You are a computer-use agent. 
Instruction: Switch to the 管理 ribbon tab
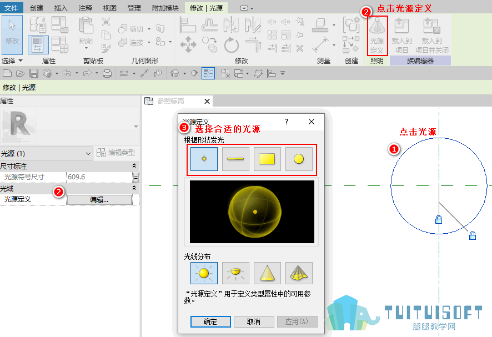click(134, 8)
